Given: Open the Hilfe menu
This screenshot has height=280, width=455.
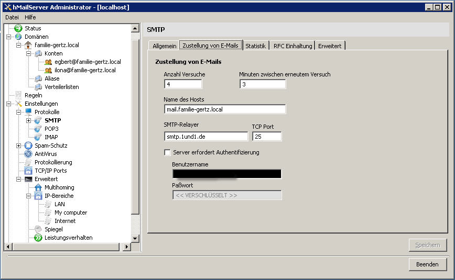Looking at the screenshot, I should click(30, 17).
